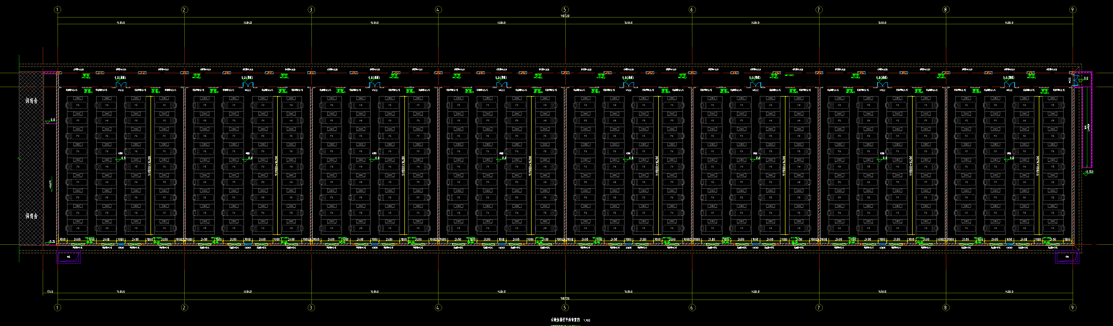This screenshot has width=1113, height=326.
Task: Select grid axis bubble 5 at top
Action: (565, 9)
